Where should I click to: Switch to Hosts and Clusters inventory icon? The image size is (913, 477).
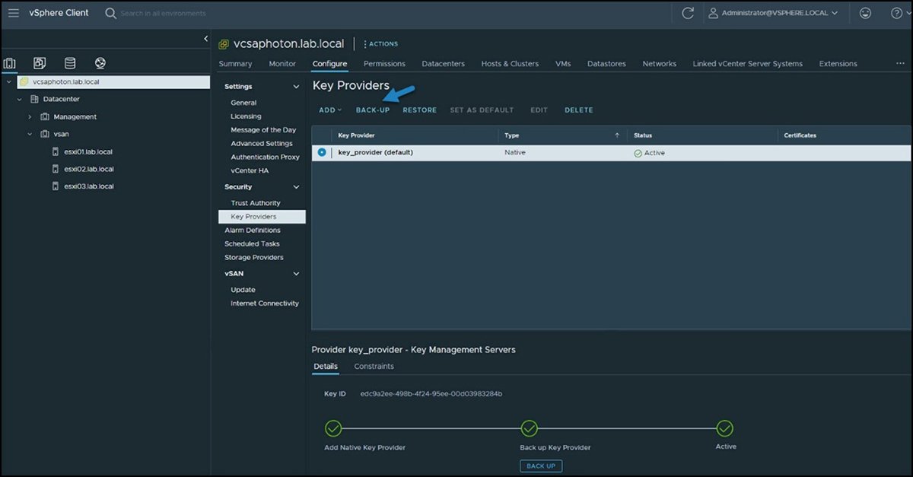[x=10, y=63]
